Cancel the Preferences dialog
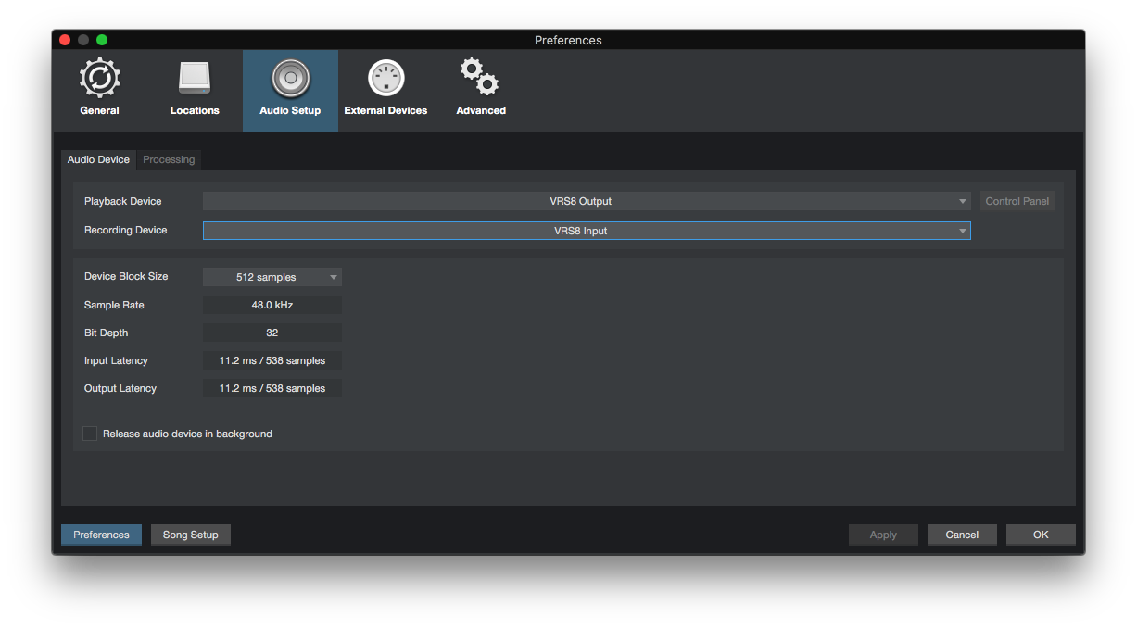The image size is (1137, 629). coord(962,535)
